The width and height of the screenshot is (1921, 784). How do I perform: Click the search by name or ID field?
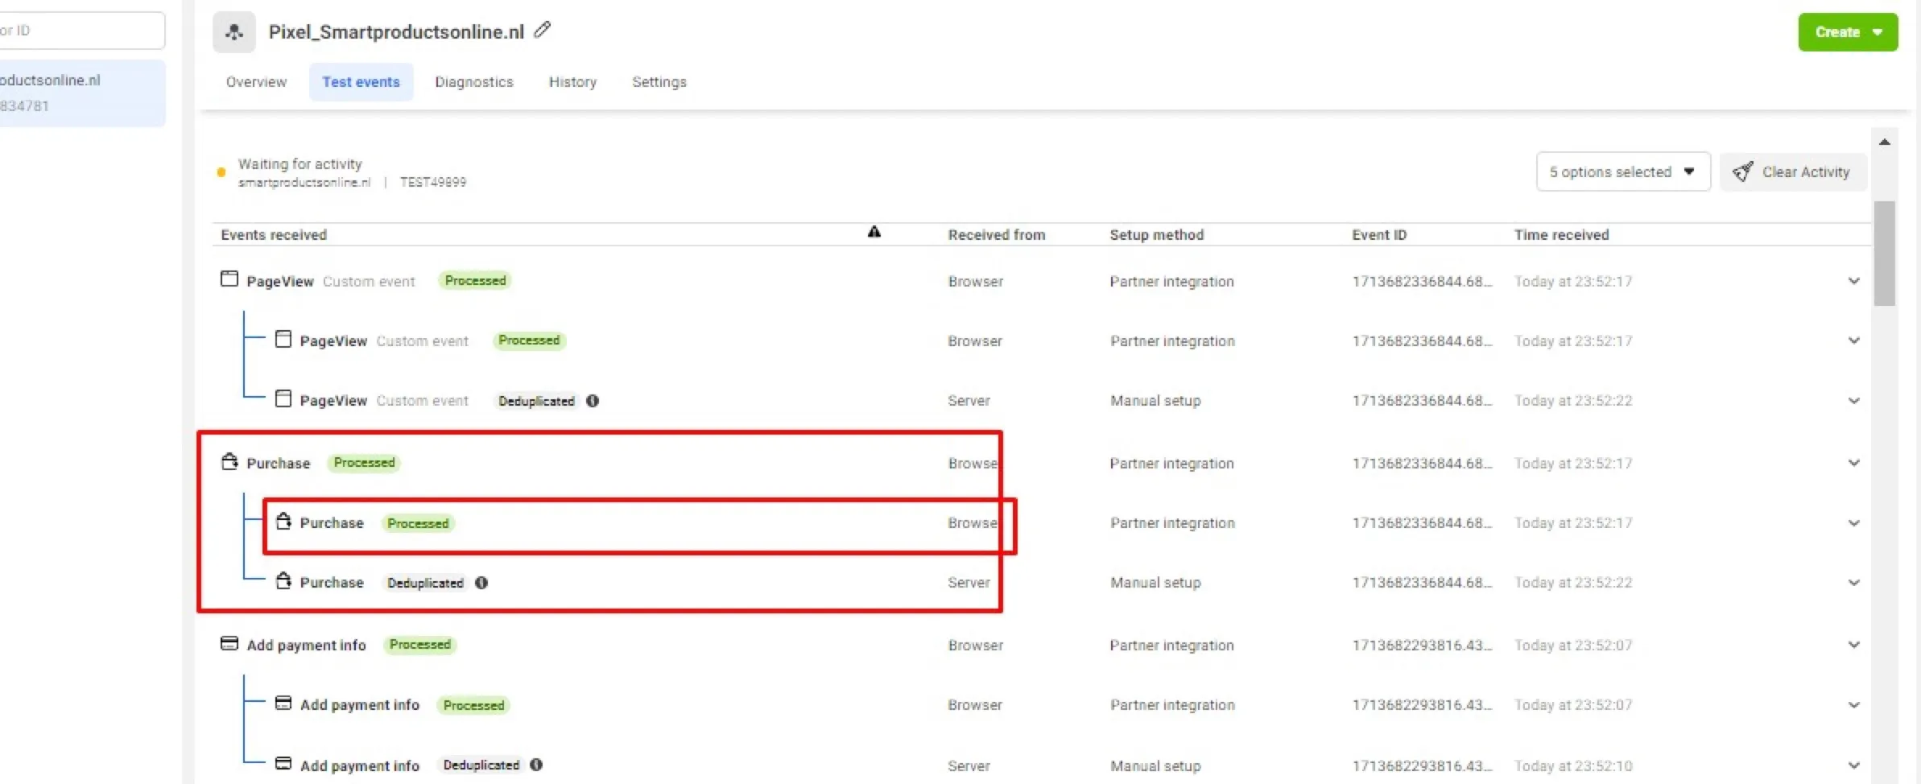click(81, 31)
